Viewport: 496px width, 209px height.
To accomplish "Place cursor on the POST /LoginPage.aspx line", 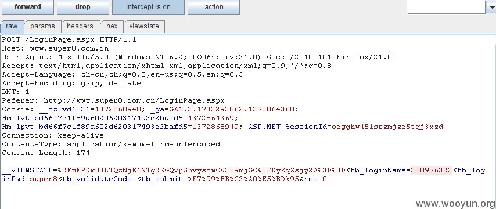I will coord(69,40).
